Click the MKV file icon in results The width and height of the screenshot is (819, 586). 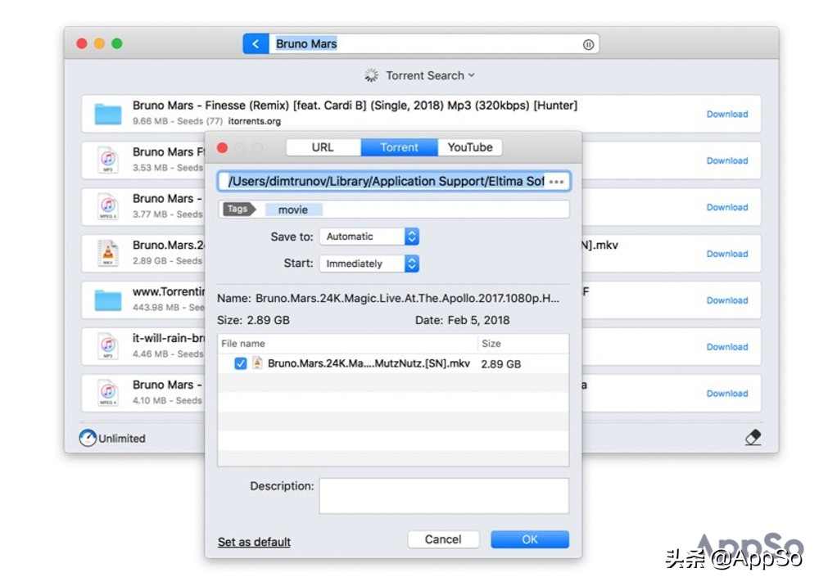pos(108,253)
